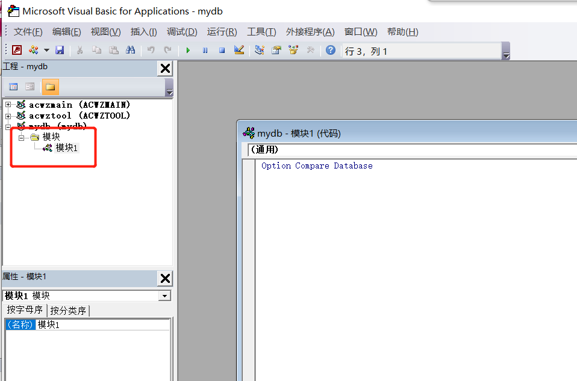Open the Project Explorer toolbar icon
Screen dimensions: 577x381
tap(260, 51)
